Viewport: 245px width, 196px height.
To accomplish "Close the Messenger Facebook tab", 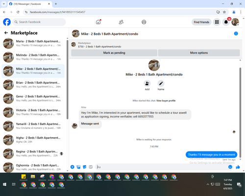I will (49, 4).
